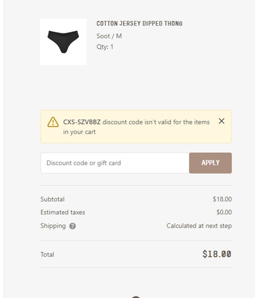The image size is (255, 298).
Task: Click the CXS-SZVBBZ code in the warning
Action: [x=82, y=122]
